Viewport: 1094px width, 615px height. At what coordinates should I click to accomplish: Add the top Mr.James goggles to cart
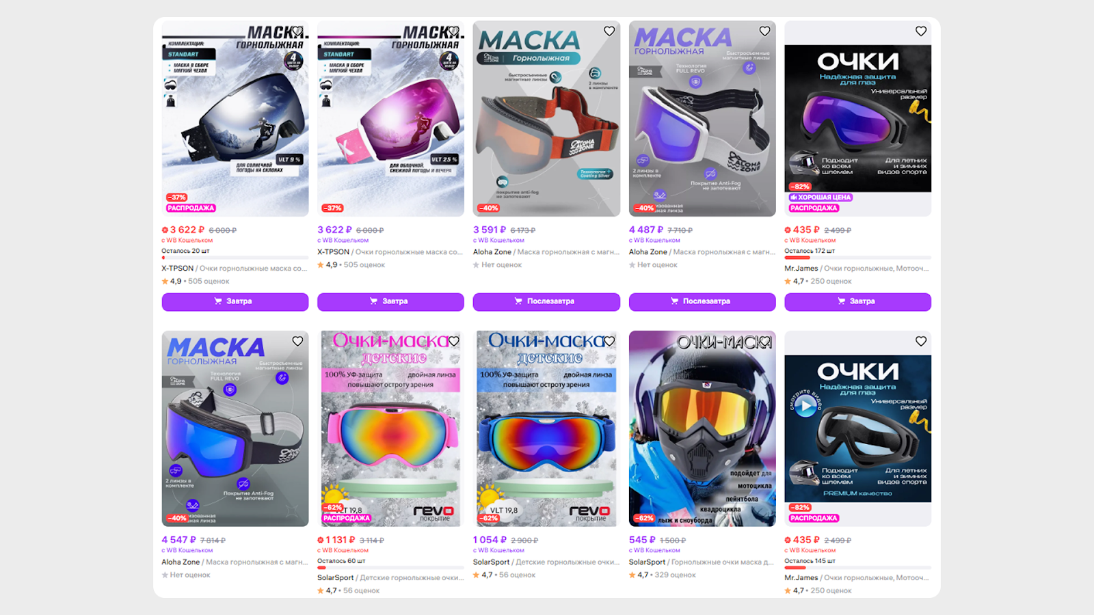pyautogui.click(x=858, y=301)
